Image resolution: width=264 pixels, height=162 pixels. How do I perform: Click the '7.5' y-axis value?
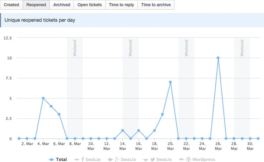click(9, 78)
